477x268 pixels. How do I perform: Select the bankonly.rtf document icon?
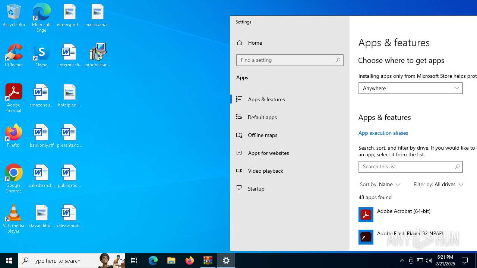coord(41,136)
